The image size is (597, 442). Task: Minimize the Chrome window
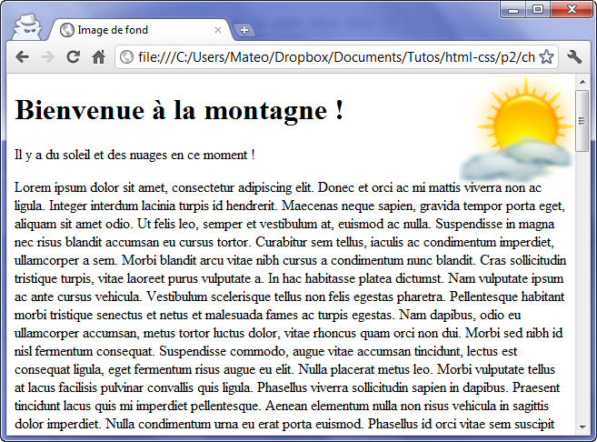pyautogui.click(x=516, y=9)
